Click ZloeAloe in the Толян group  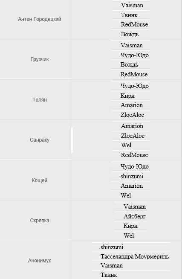click(132, 115)
